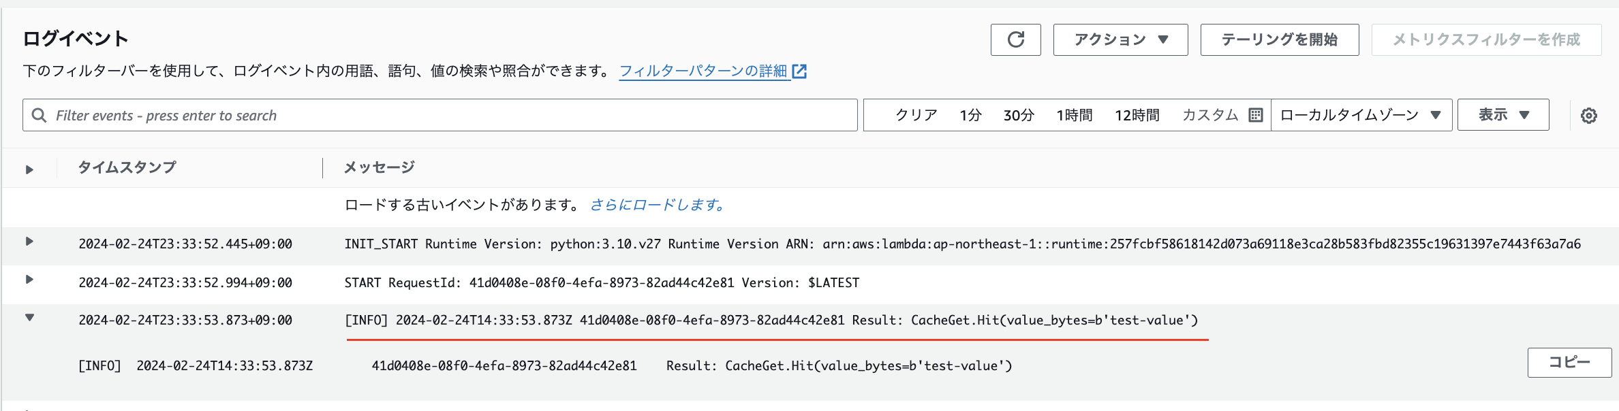
Task: Click the START RequestId message text
Action: point(602,282)
